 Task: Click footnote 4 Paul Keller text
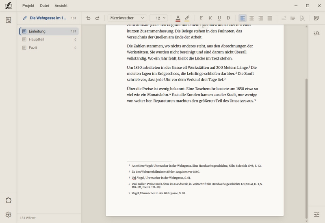tap(197, 185)
